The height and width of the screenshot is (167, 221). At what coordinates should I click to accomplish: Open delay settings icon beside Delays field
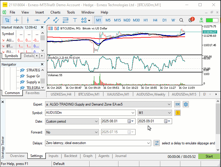[x=156, y=143]
